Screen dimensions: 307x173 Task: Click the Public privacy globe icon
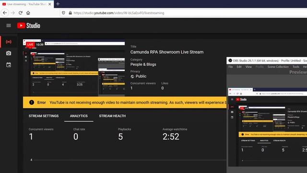tap(132, 76)
